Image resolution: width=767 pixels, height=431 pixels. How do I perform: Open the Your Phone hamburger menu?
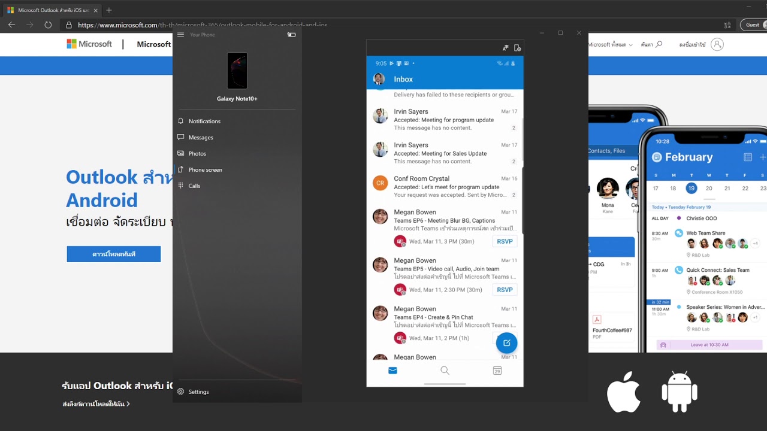coord(180,35)
